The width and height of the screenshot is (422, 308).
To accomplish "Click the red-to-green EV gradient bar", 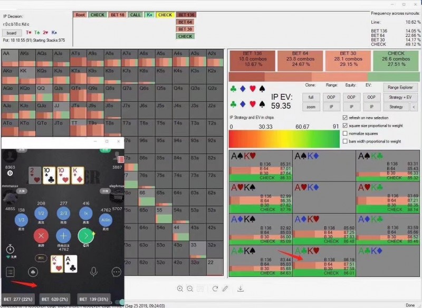I will point(284,139).
